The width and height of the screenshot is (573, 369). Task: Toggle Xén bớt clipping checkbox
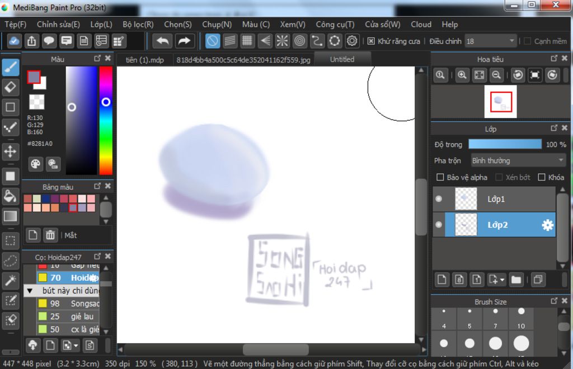tap(499, 177)
